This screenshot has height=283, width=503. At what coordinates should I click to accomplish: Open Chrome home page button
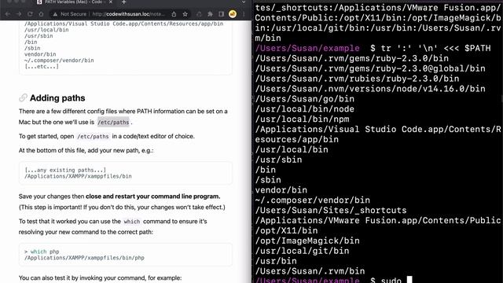(41, 14)
